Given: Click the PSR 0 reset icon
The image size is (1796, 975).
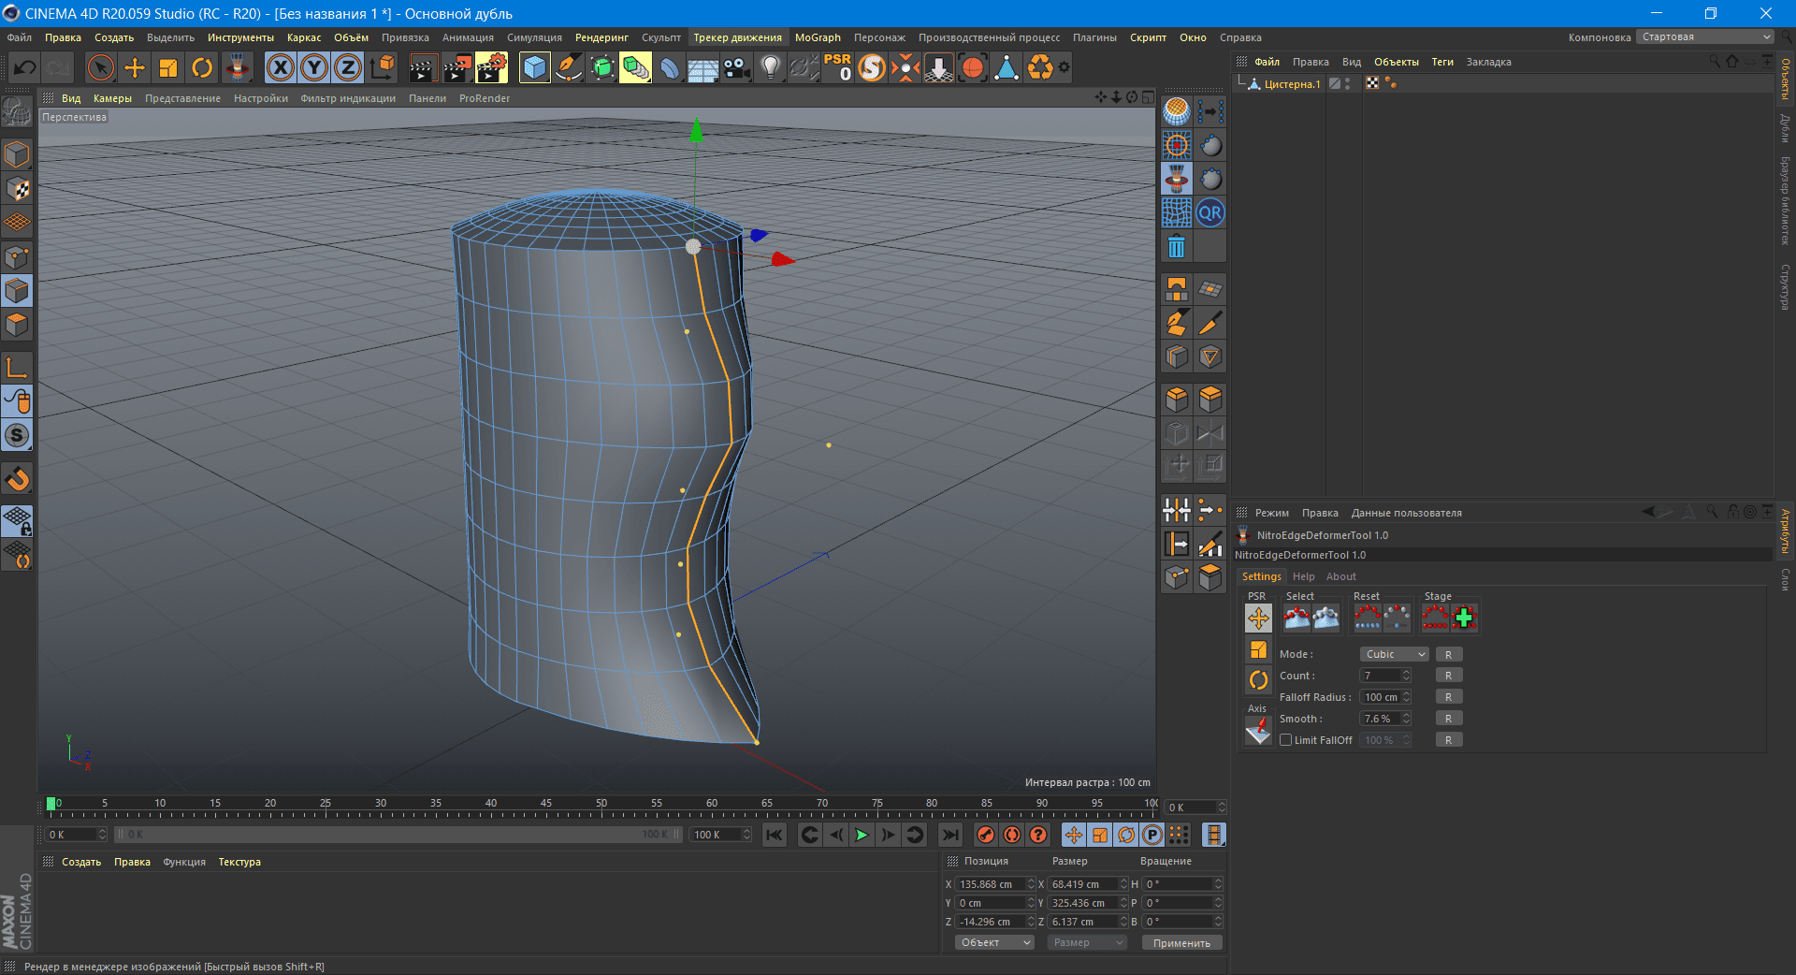Looking at the screenshot, I should 838,67.
